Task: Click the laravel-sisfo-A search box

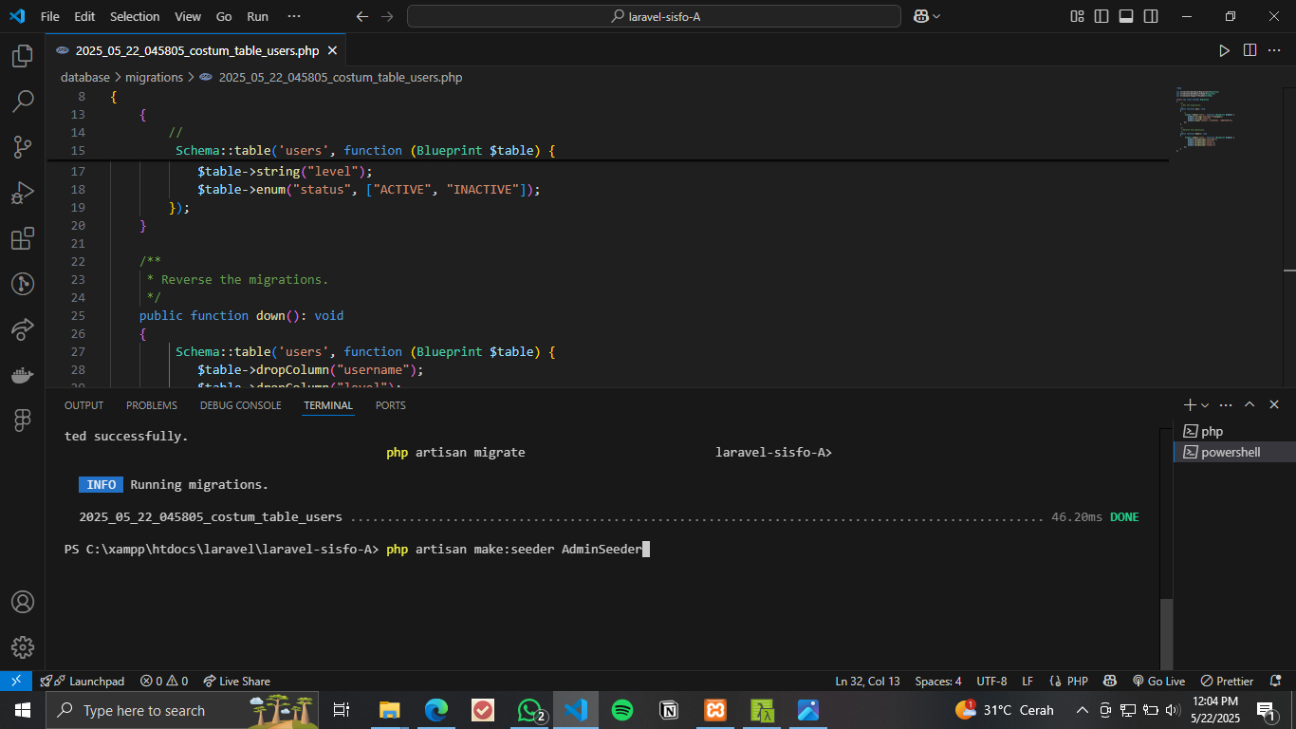Action: coord(654,16)
